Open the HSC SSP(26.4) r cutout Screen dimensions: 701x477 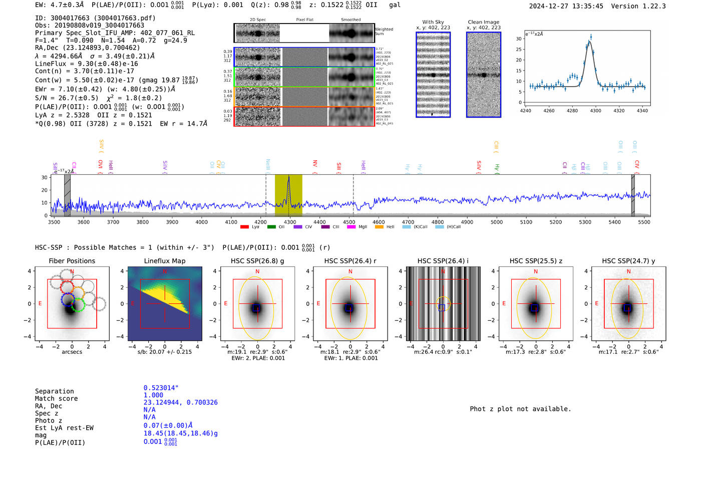click(x=350, y=304)
